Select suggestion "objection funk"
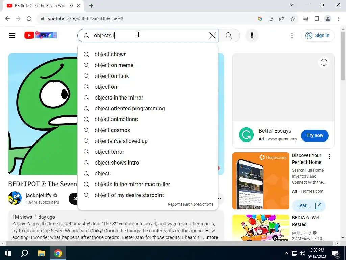The image size is (346, 260). pyautogui.click(x=148, y=76)
